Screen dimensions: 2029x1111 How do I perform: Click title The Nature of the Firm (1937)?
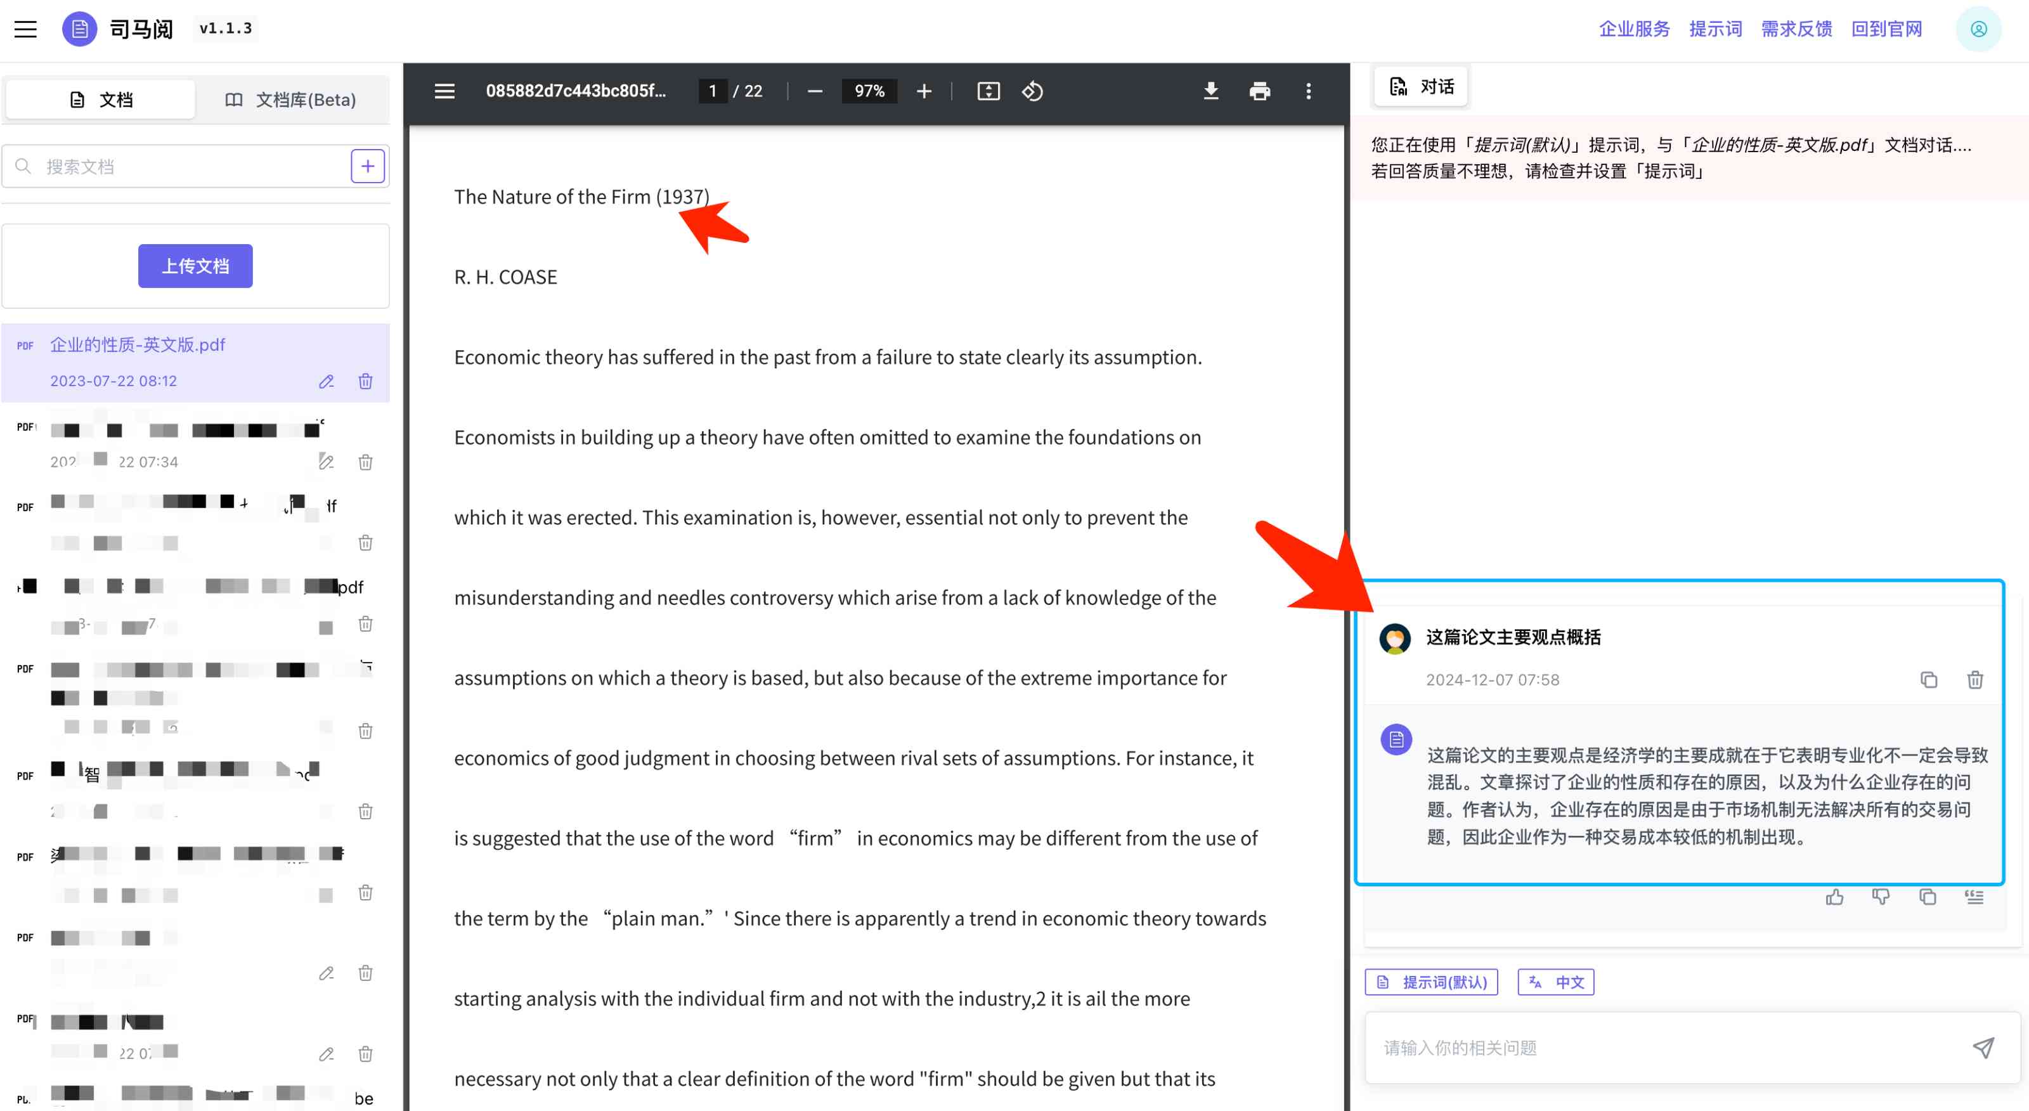pos(581,196)
